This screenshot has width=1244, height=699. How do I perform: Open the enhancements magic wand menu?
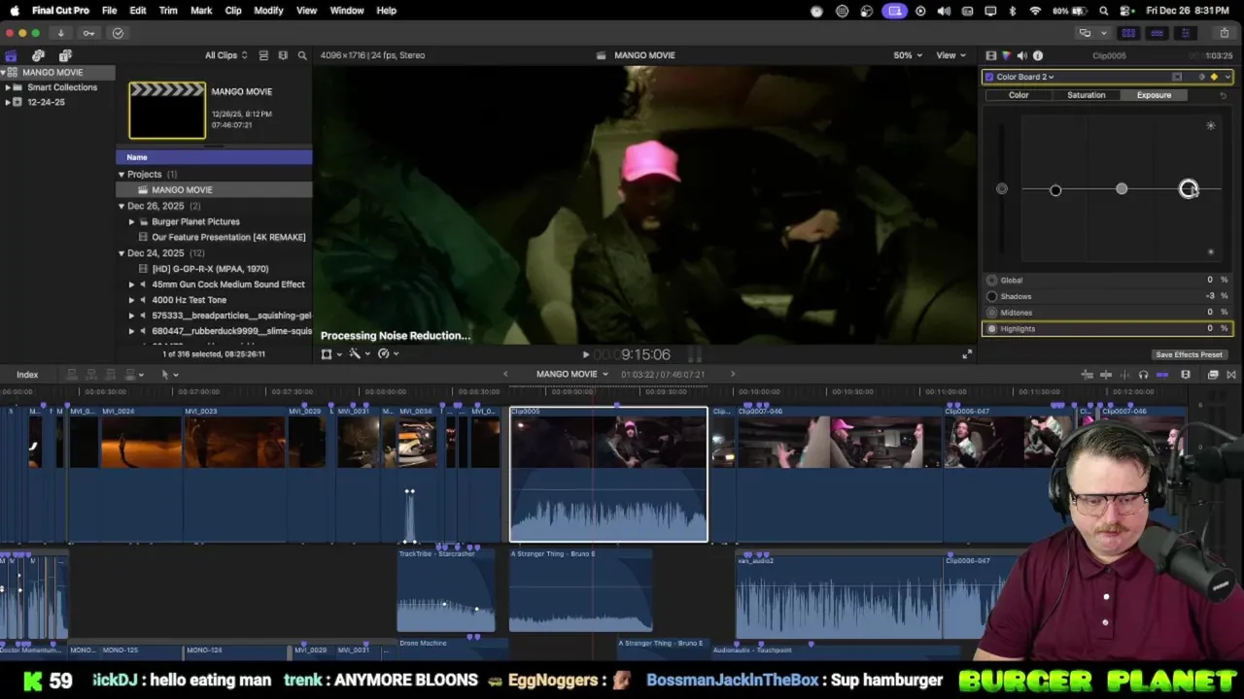coord(357,354)
